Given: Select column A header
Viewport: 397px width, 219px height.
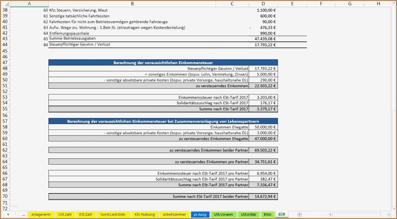Looking at the screenshot, I should point(29,4).
